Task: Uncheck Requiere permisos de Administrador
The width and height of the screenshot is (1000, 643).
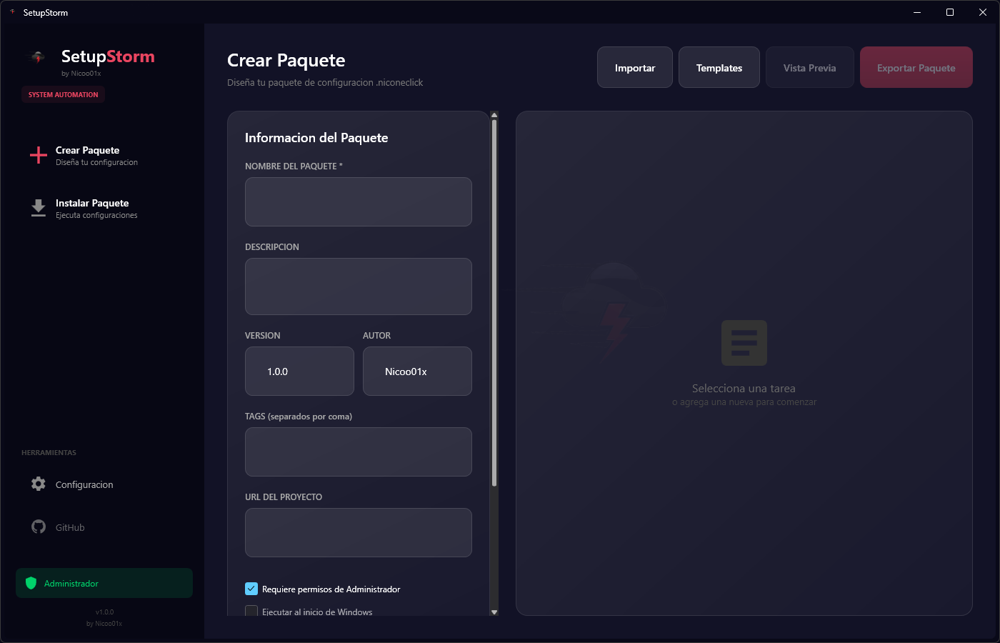Action: tap(251, 588)
